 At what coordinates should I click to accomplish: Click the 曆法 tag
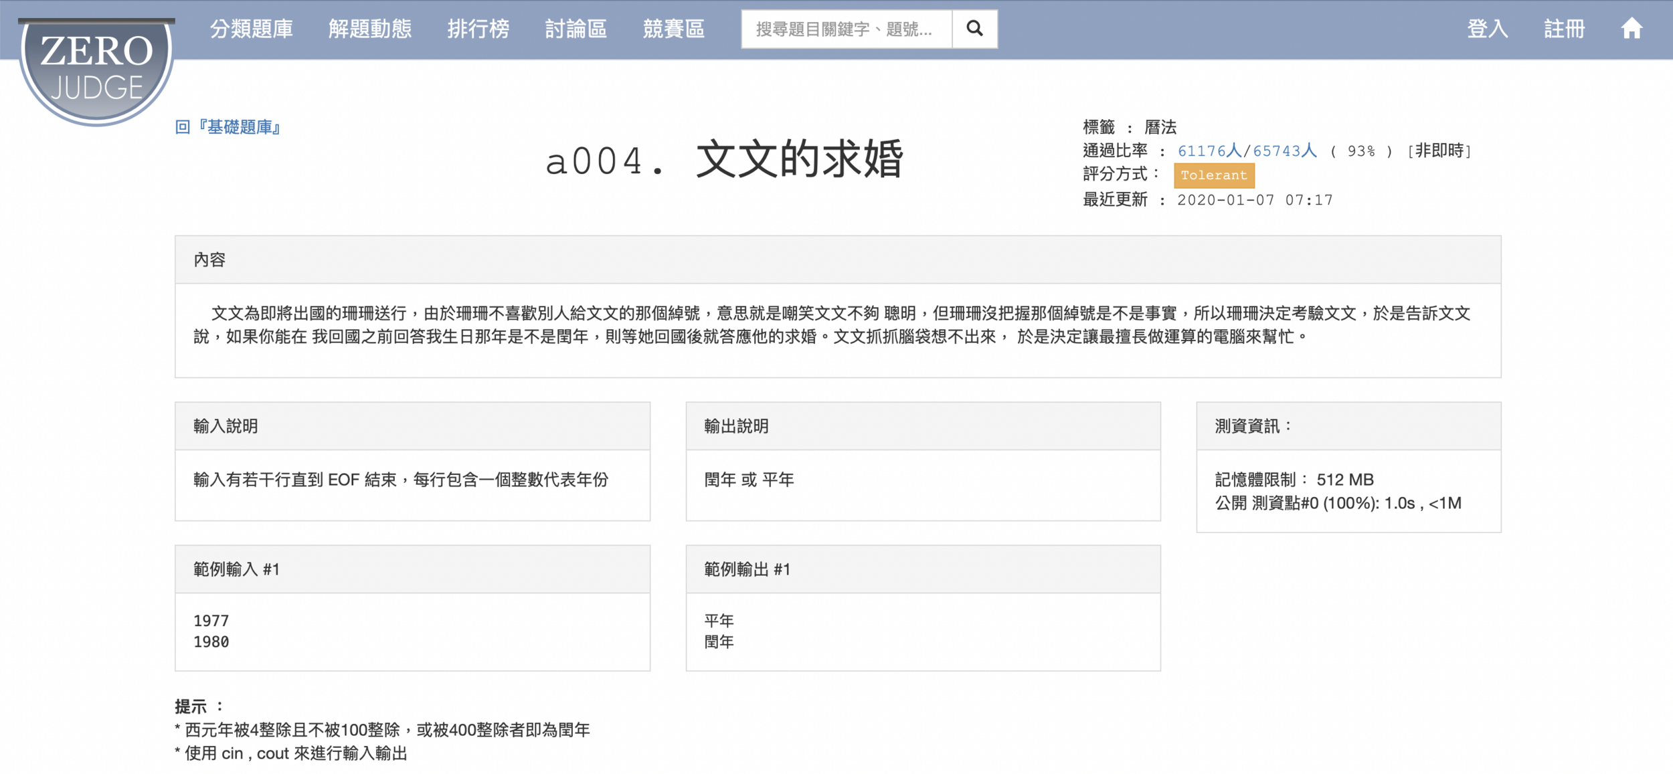point(1160,127)
